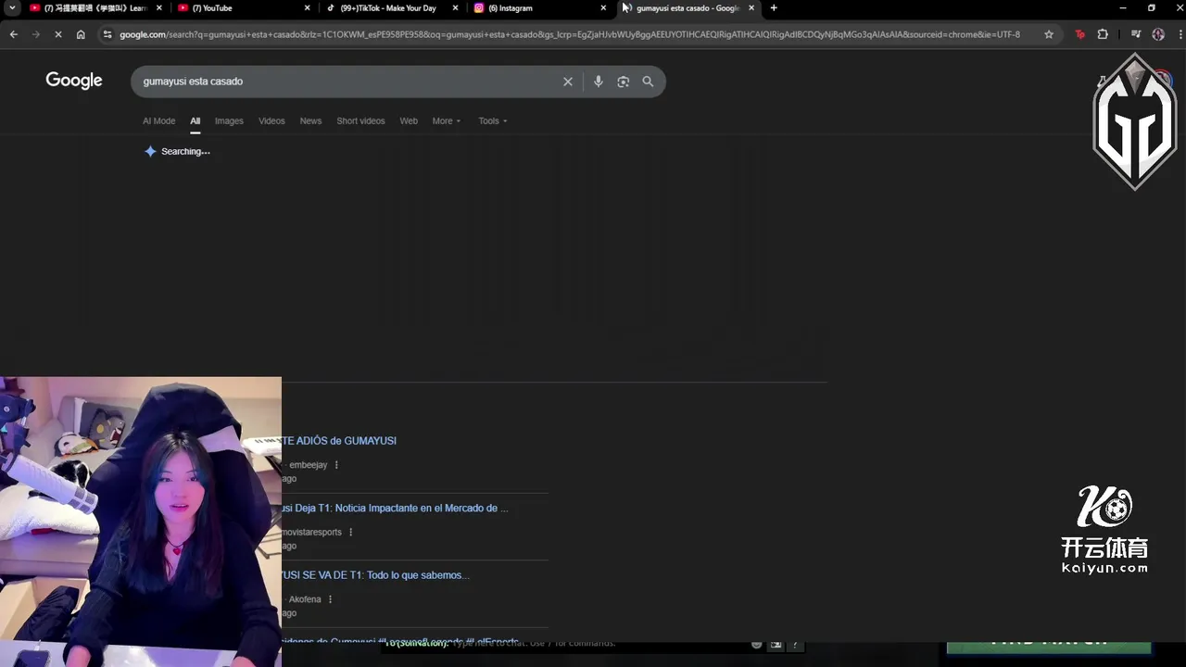Open more options for movistaresports result
The height and width of the screenshot is (667, 1186).
click(350, 532)
